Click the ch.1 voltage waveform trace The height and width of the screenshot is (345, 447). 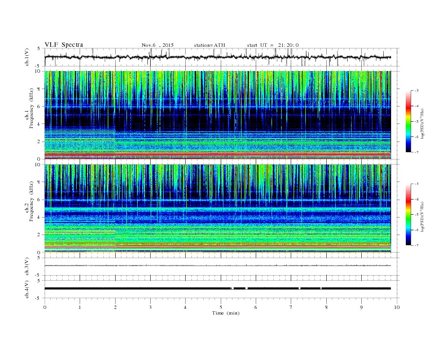click(x=218, y=57)
